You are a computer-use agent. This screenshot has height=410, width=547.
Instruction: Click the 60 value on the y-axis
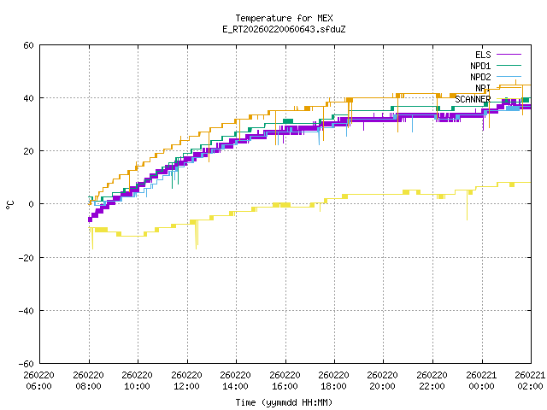[28, 45]
